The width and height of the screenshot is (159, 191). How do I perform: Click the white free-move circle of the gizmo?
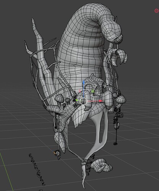[84, 101]
